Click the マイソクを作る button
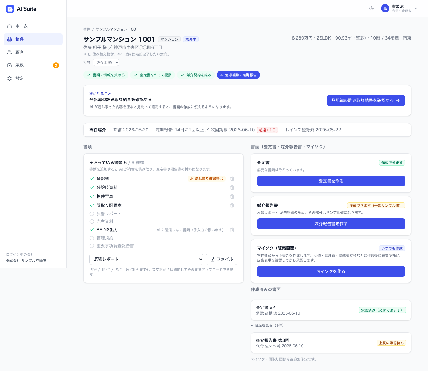This screenshot has width=428, height=371. pyautogui.click(x=331, y=271)
